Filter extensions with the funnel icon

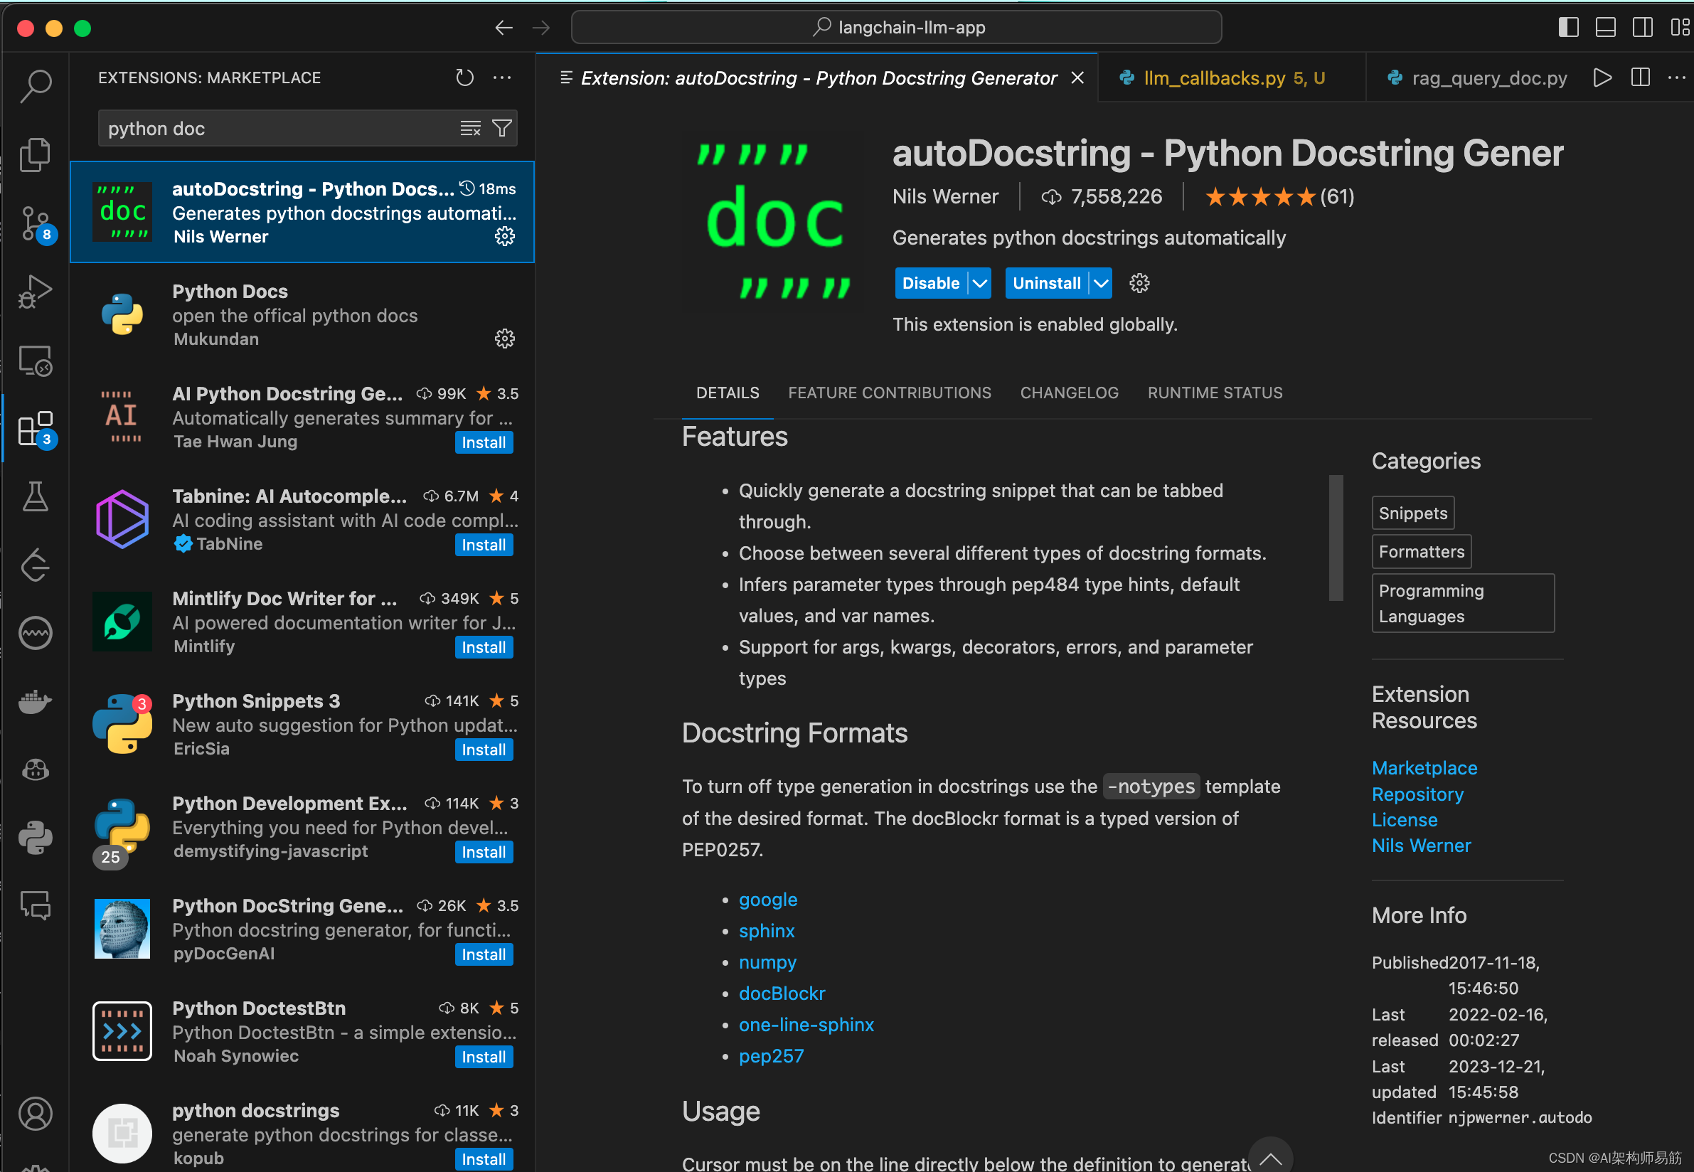[x=502, y=129]
